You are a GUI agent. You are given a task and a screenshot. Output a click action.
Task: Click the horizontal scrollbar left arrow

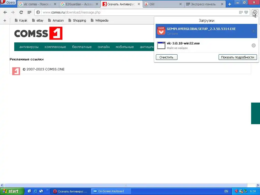click(x=2, y=185)
